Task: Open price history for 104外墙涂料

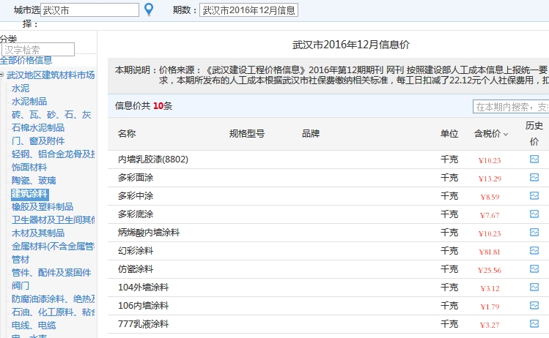Action: pos(534,287)
